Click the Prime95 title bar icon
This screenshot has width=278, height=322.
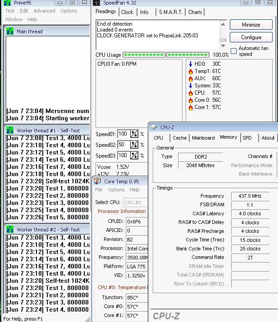tap(7, 3)
